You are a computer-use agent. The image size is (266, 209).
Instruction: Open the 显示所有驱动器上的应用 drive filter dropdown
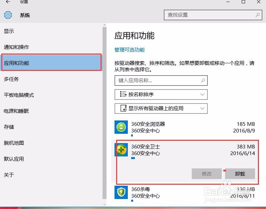click(161, 108)
